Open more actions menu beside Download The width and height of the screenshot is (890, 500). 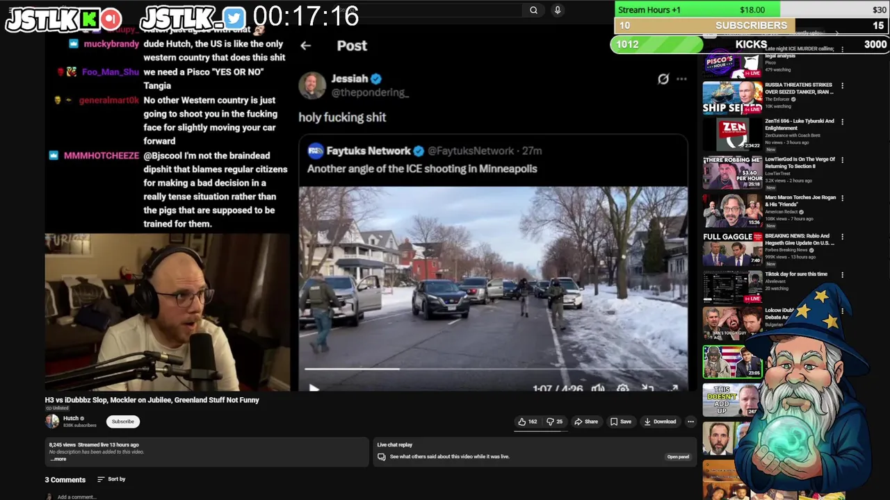690,422
